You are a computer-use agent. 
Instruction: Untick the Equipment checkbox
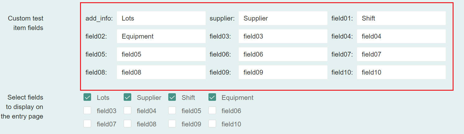(x=212, y=97)
